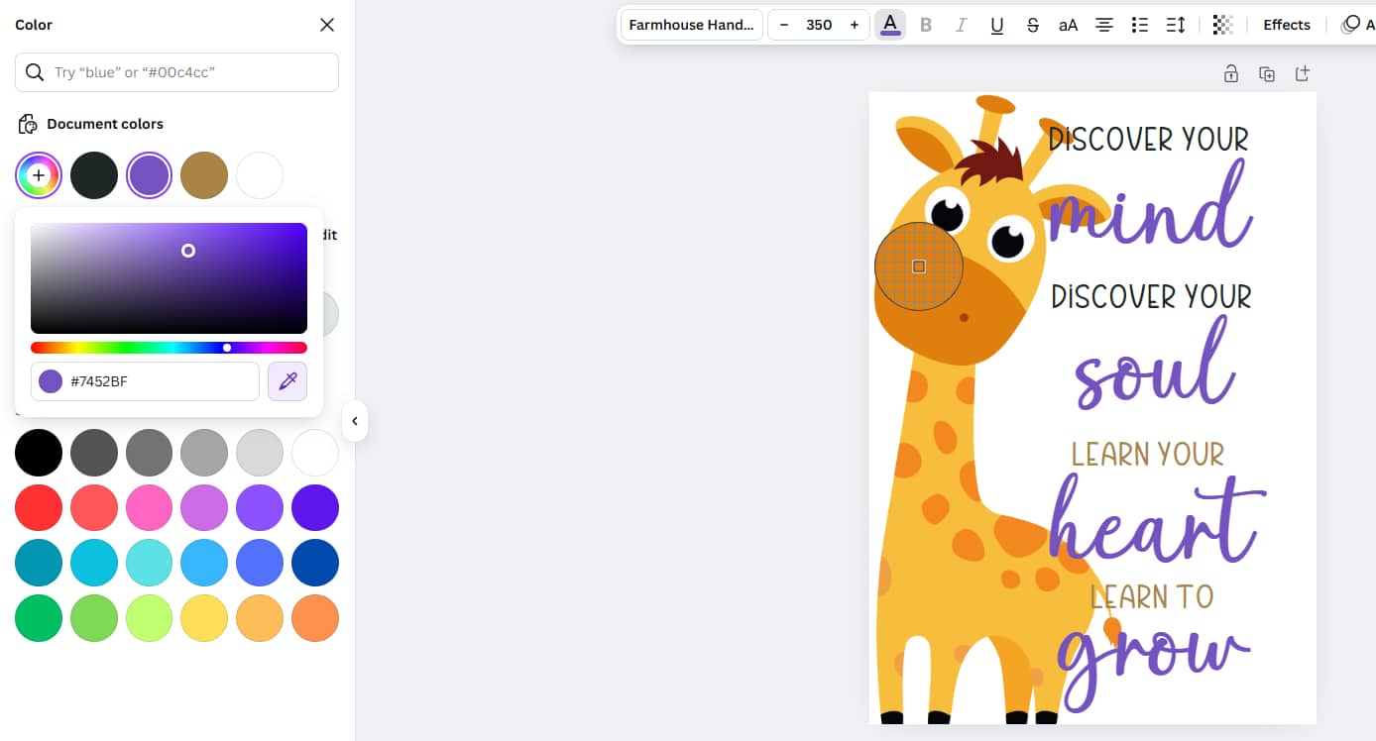Choose the light sky blue default color
The width and height of the screenshot is (1376, 741).
click(204, 564)
